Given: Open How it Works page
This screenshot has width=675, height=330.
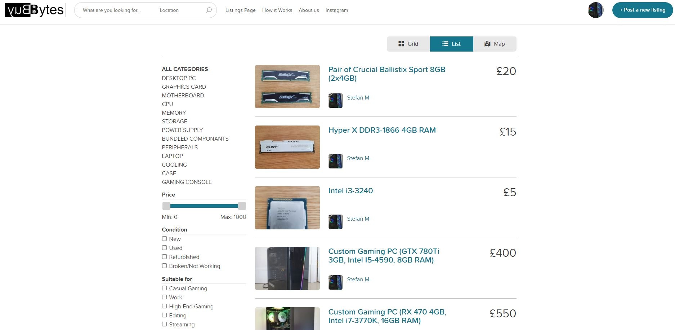Looking at the screenshot, I should click(x=277, y=10).
